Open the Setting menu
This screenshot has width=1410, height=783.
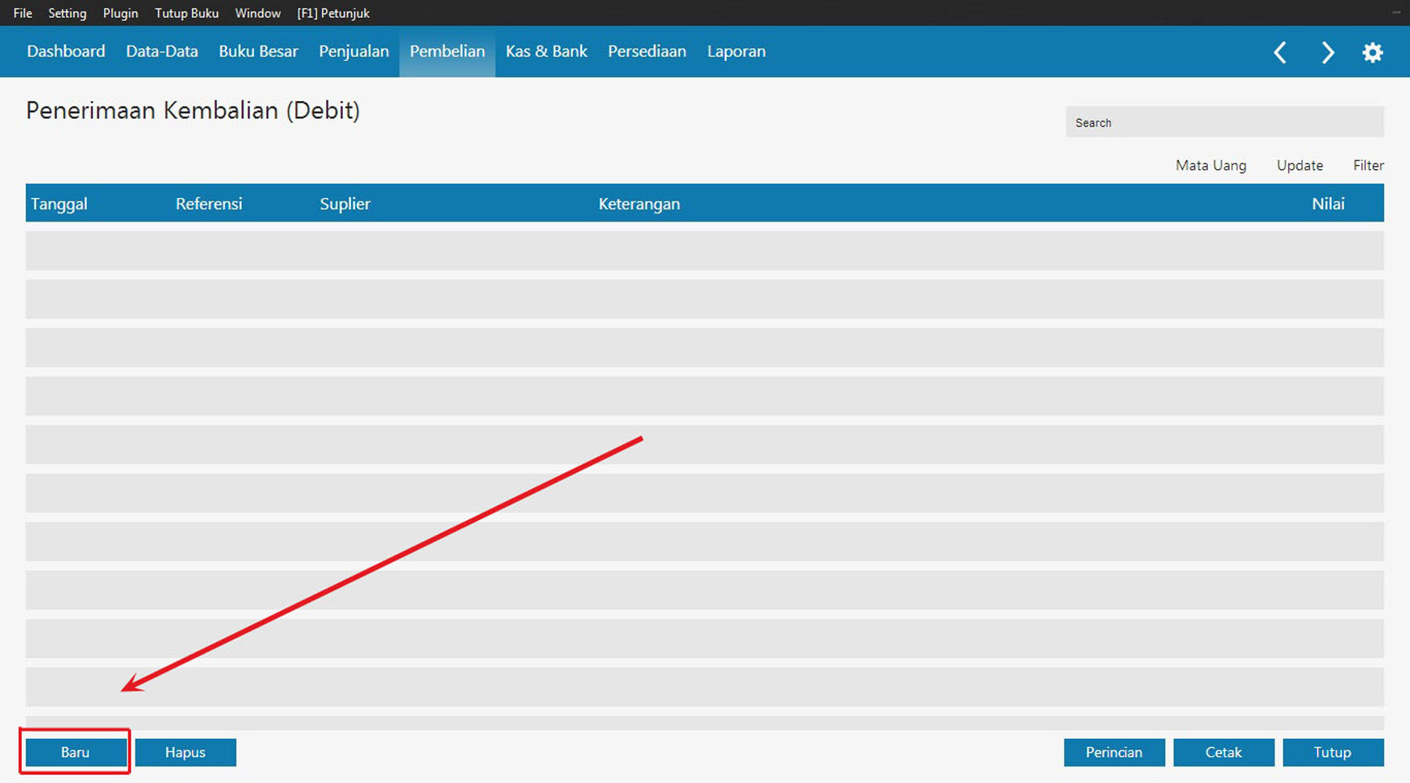pos(67,13)
